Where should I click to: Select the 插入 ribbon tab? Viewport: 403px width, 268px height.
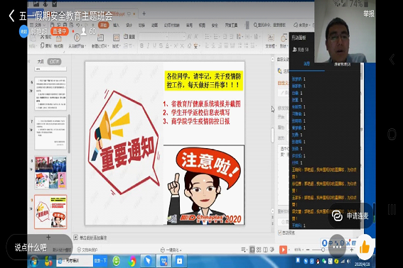(116, 25)
